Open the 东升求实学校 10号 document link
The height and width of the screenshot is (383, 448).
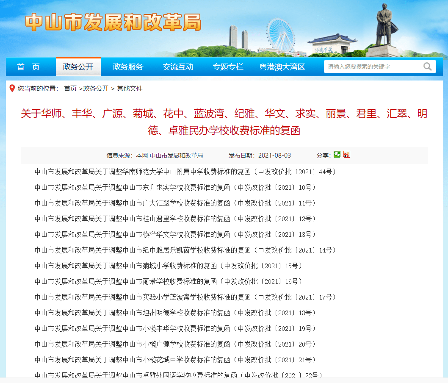[x=175, y=188]
